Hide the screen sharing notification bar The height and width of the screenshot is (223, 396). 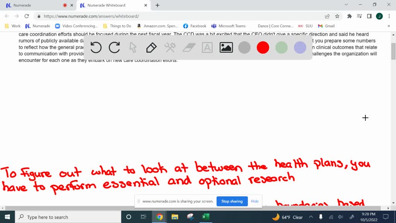point(254,201)
